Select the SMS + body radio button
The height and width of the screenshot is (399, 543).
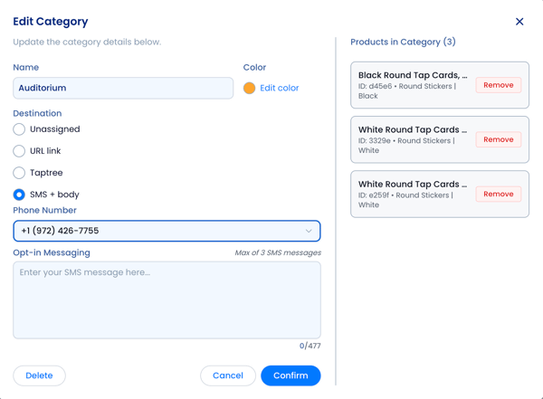(x=19, y=195)
